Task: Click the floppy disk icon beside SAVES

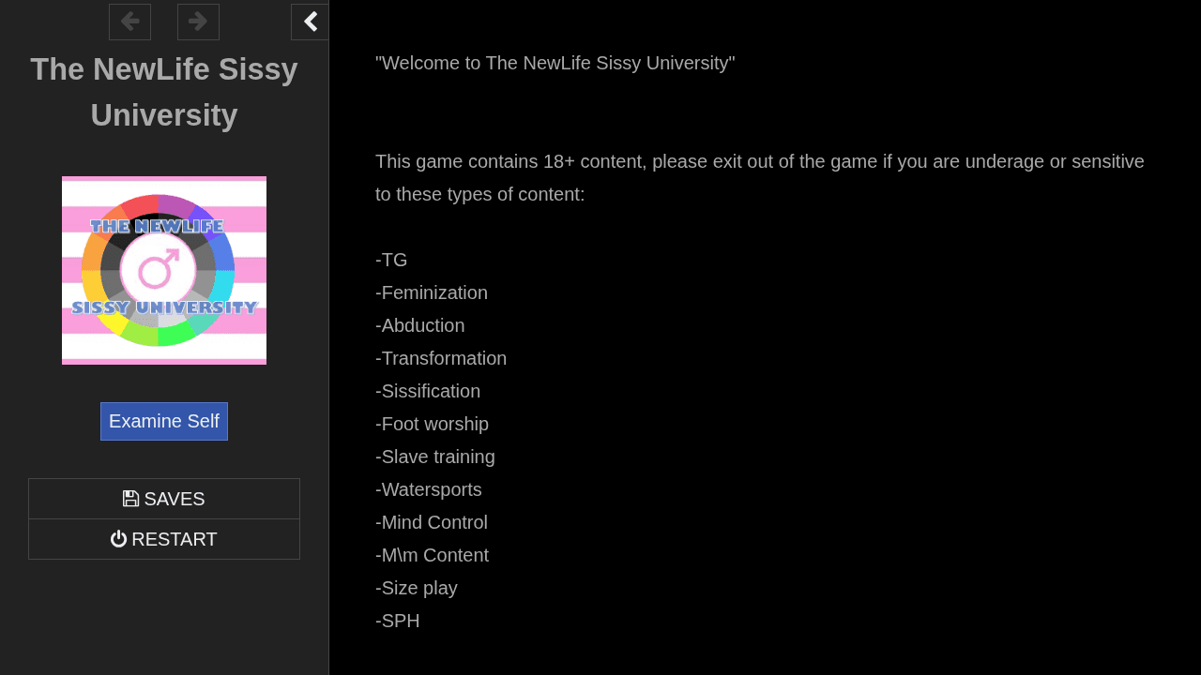Action: (130, 499)
